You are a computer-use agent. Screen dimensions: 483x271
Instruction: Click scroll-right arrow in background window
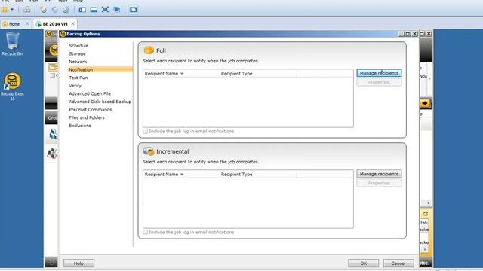428,203
